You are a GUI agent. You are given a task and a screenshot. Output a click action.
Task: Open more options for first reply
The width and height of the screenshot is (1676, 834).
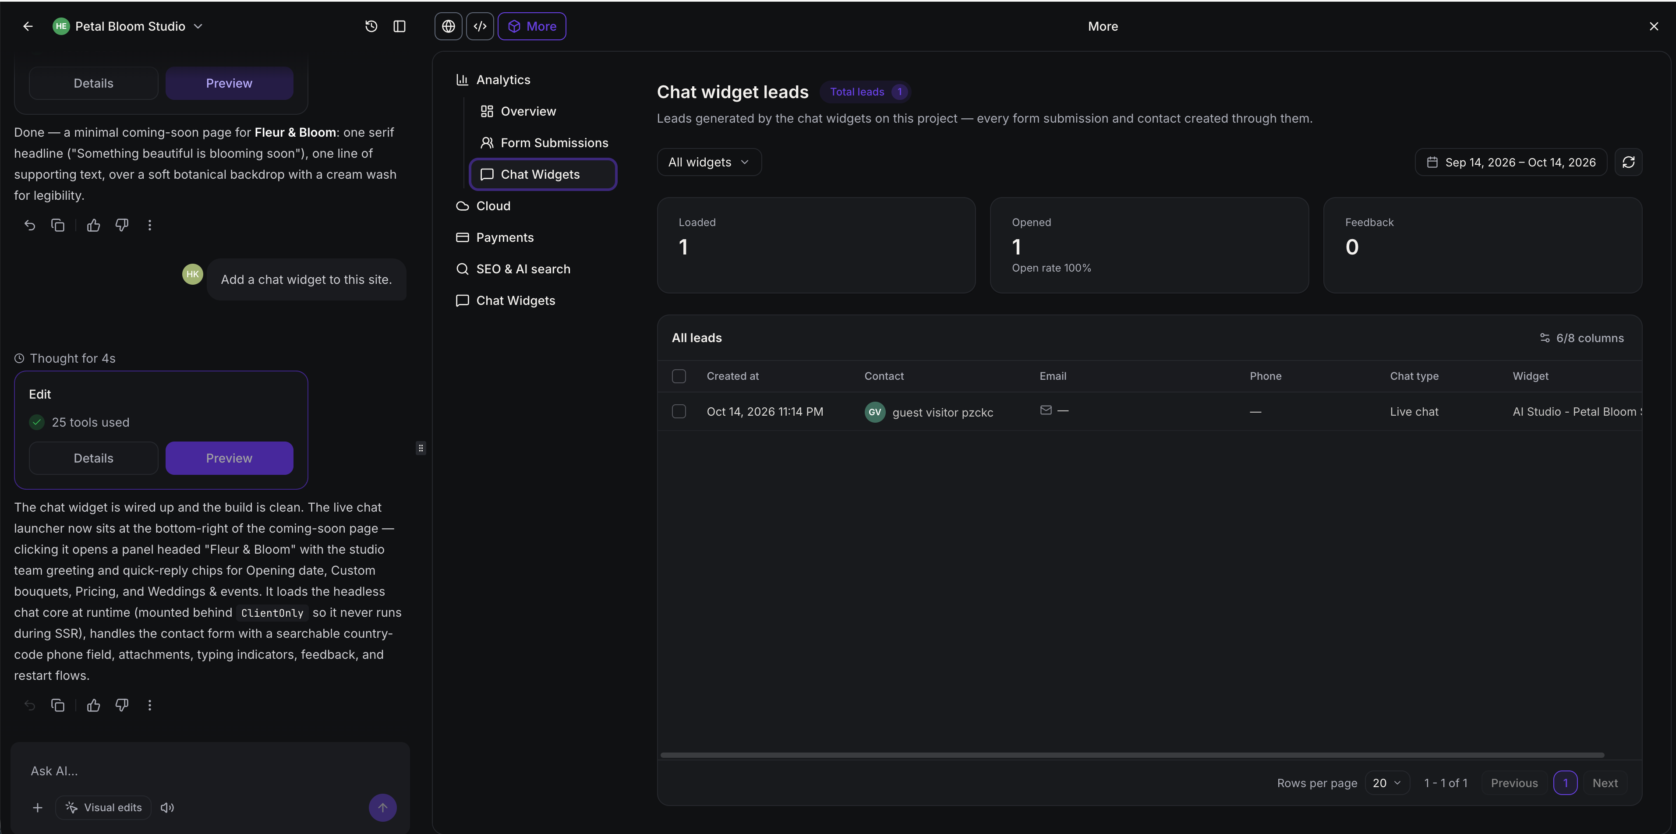(150, 225)
